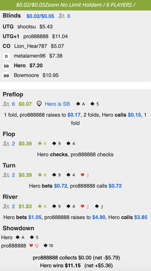Click the dealer button D icon
This screenshot has height=271, width=151.
6,56
